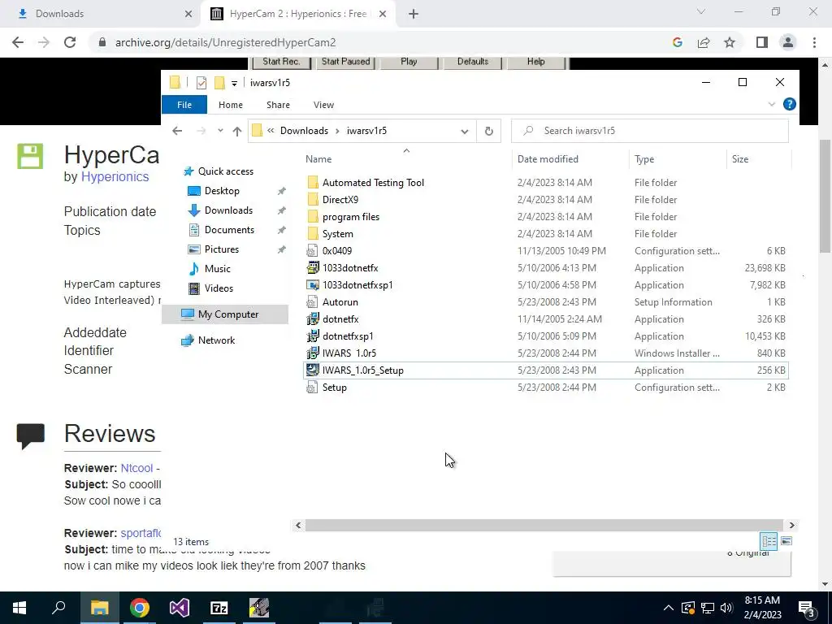Select Downloads in the navigation pane
The height and width of the screenshot is (624, 832).
[228, 210]
